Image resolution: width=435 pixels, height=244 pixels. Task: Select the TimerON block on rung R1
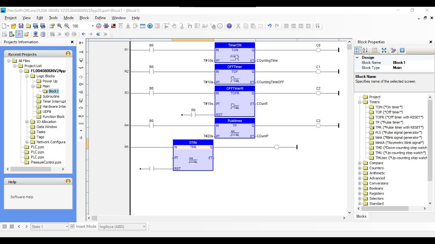tap(235, 53)
